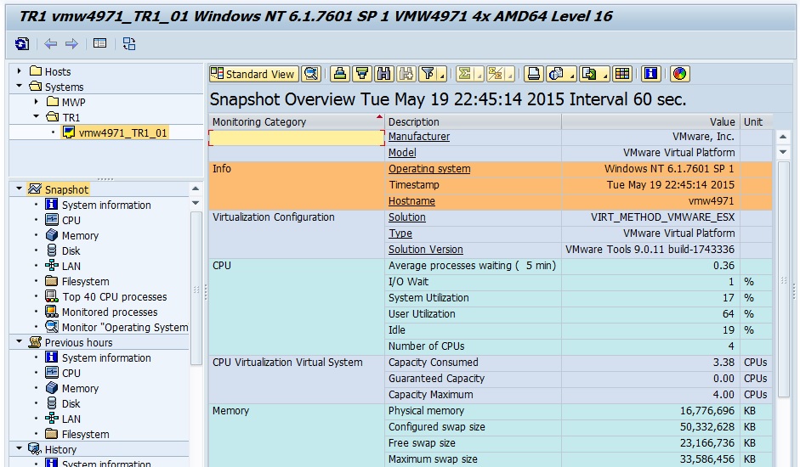The image size is (800, 467).
Task: Click the Refresh icon in the top toolbar
Action: click(22, 43)
